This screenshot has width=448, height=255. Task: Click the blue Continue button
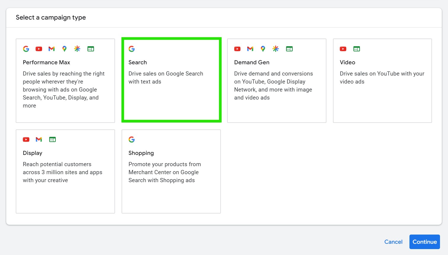[425, 242]
